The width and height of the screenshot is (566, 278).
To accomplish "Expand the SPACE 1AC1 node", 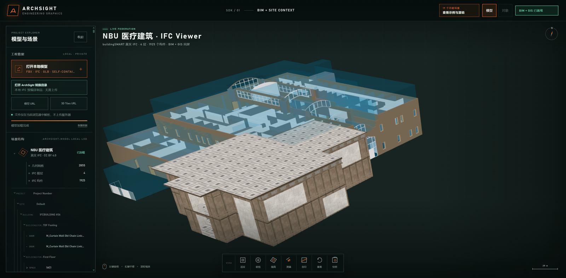I will (x=27, y=268).
